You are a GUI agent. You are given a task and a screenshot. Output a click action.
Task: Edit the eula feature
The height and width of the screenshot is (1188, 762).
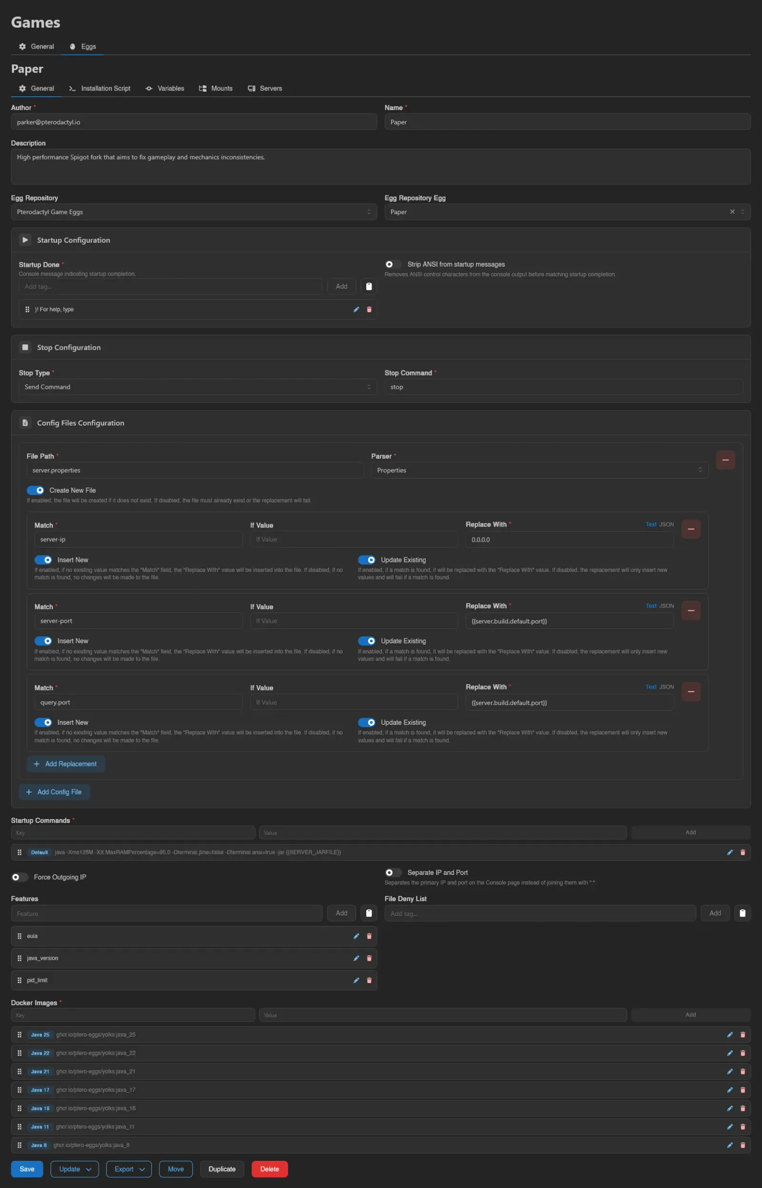tap(356, 936)
